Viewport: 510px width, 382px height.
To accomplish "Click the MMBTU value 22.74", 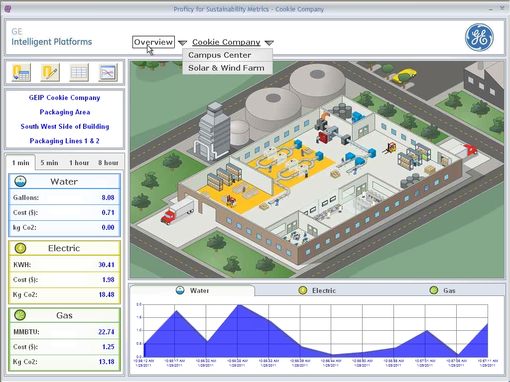I will [107, 332].
